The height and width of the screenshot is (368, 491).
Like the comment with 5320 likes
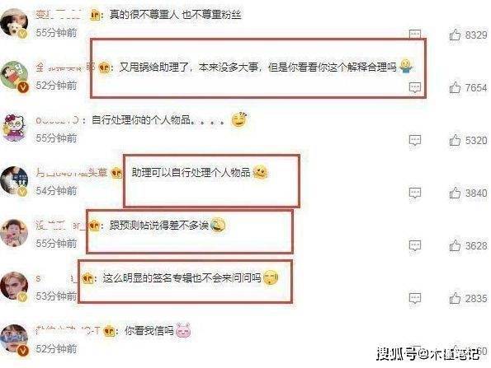tap(455, 140)
